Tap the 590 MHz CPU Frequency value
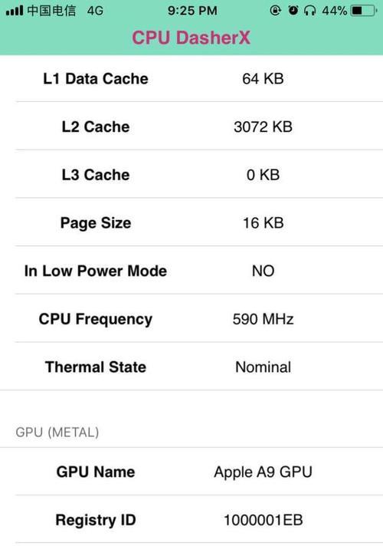 pos(263,319)
